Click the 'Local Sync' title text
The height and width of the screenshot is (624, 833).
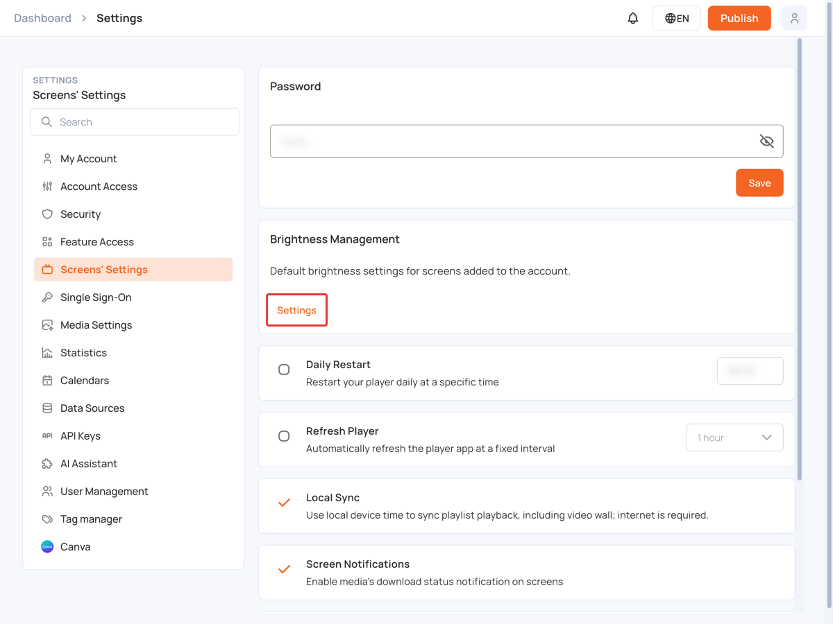pyautogui.click(x=333, y=498)
